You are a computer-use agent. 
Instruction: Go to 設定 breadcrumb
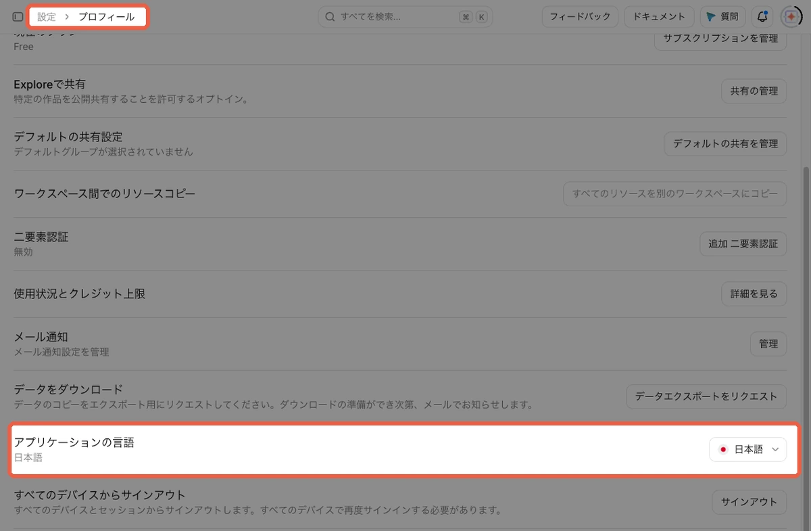47,17
